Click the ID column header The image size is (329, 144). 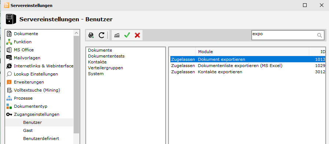(317, 52)
